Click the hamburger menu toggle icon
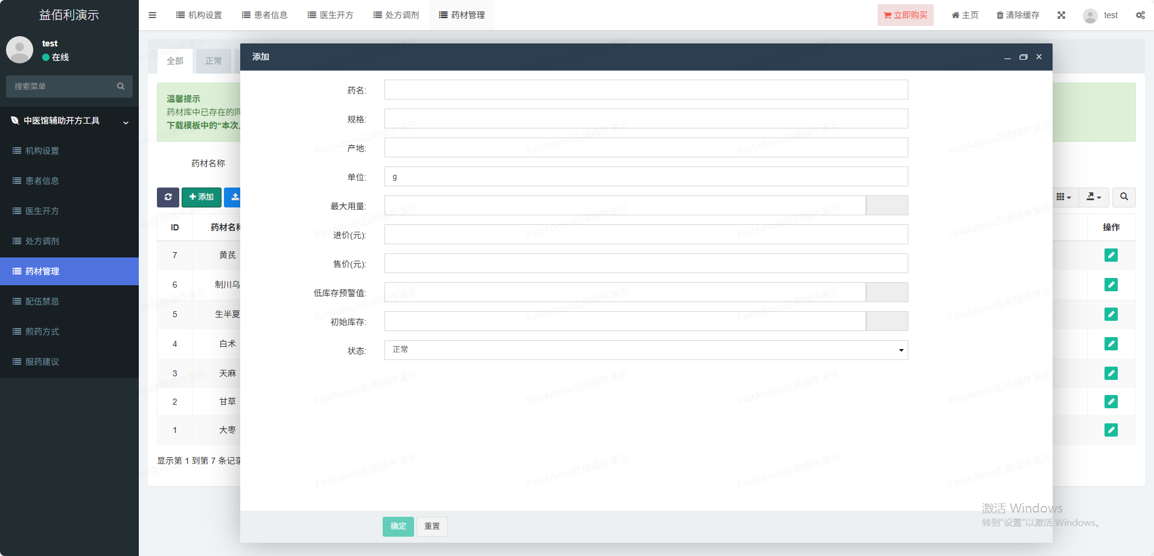This screenshot has height=556, width=1154. pos(152,15)
